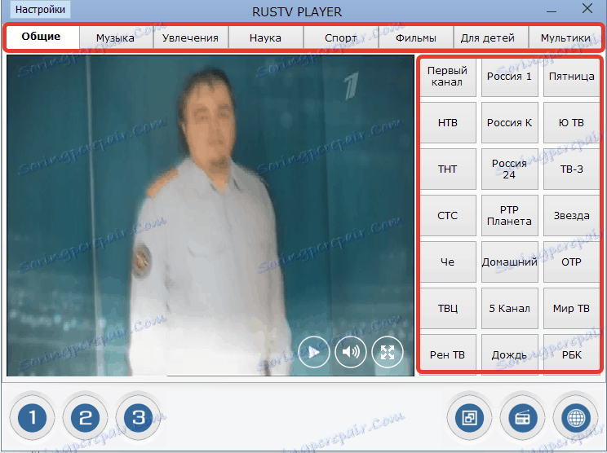The image size is (607, 453).
Task: Open the Настройки settings menu
Action: pos(40,10)
